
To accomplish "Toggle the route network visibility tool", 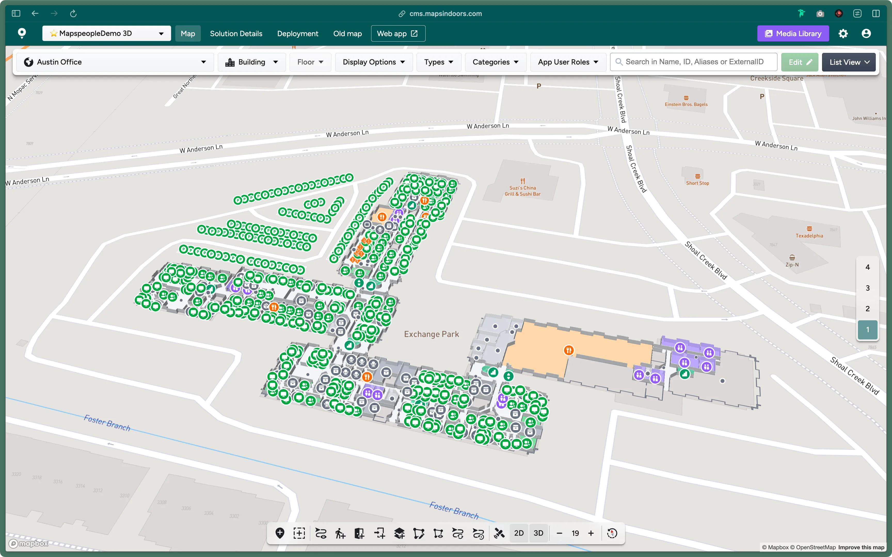I will point(320,533).
